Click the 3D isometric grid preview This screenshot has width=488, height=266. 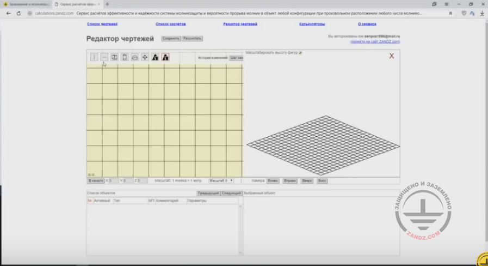click(323, 146)
